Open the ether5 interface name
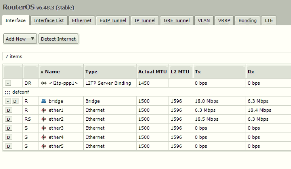This screenshot has width=291, height=169. tap(56, 146)
